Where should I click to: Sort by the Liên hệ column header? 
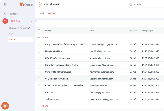[48, 31]
